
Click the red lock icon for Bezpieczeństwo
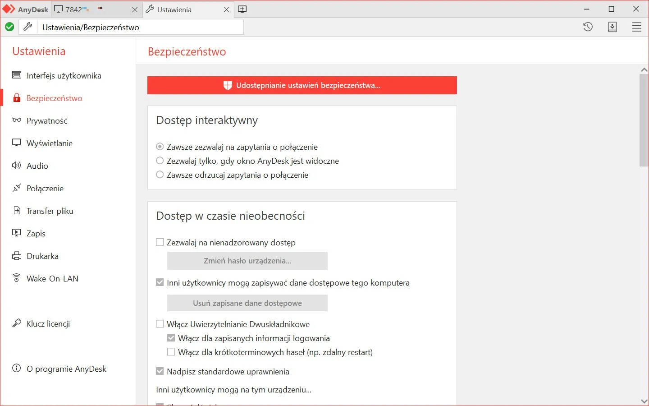[x=17, y=97]
